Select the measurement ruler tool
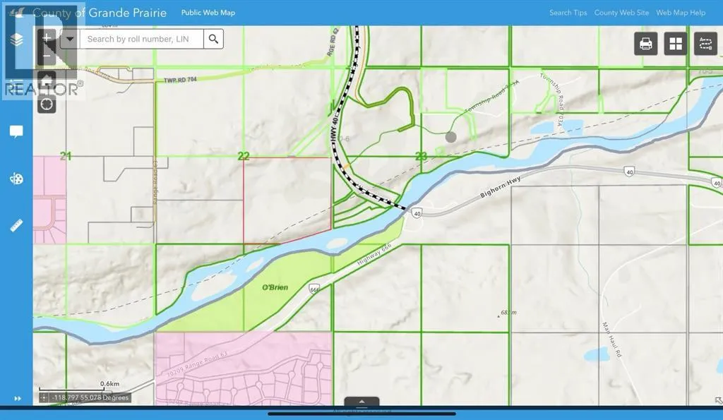Viewport: 723px width, 420px height. click(16, 226)
